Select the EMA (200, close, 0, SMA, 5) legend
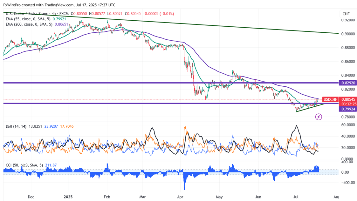Image resolution: width=357 pixels, height=201 pixels. click(x=29, y=24)
